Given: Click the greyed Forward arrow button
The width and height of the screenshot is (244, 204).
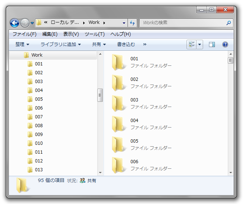Looking at the screenshot, I should click(x=25, y=23).
